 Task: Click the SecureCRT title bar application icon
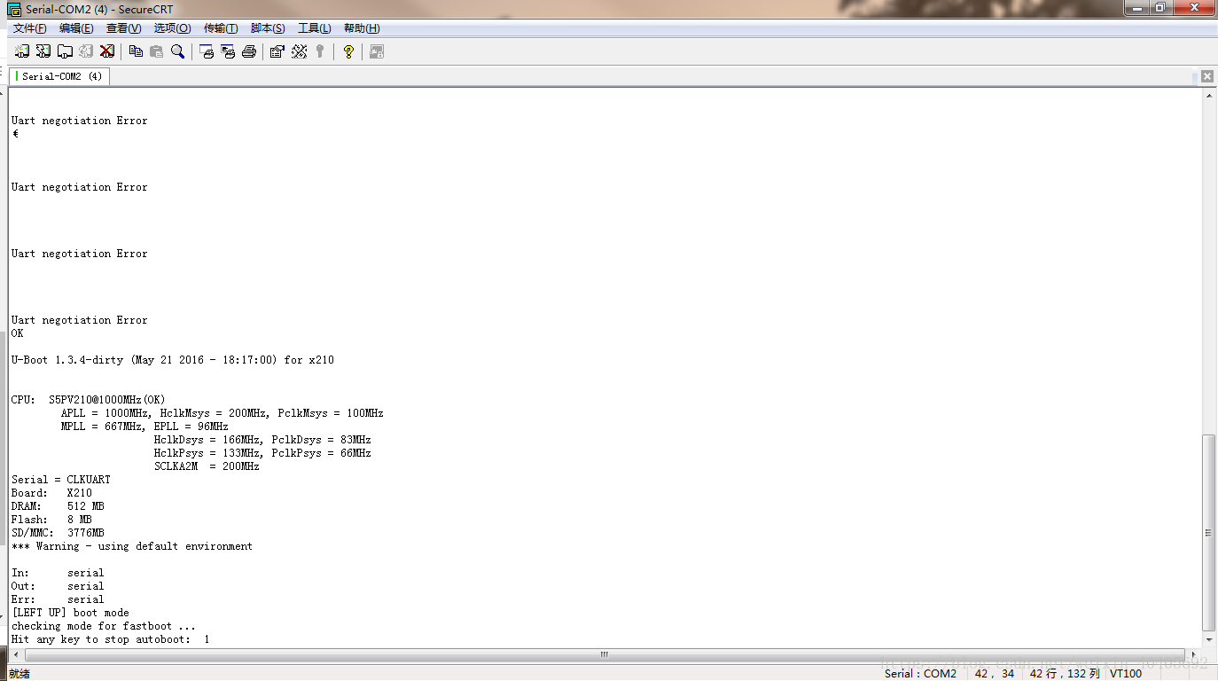pos(14,10)
